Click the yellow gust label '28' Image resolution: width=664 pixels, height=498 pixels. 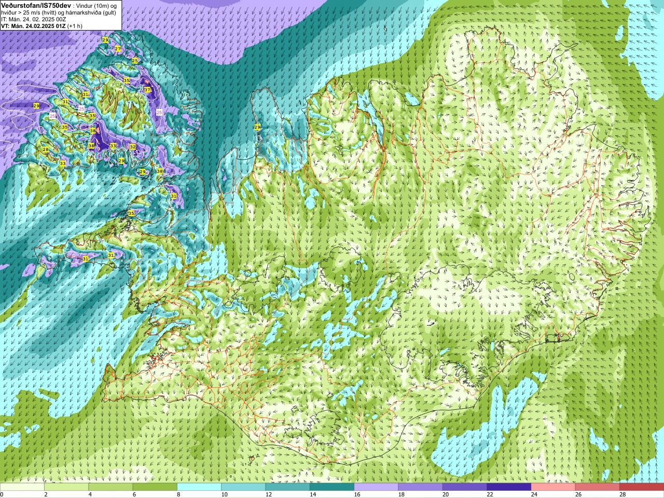46,149
